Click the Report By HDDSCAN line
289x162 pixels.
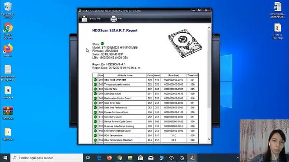click(x=109, y=64)
